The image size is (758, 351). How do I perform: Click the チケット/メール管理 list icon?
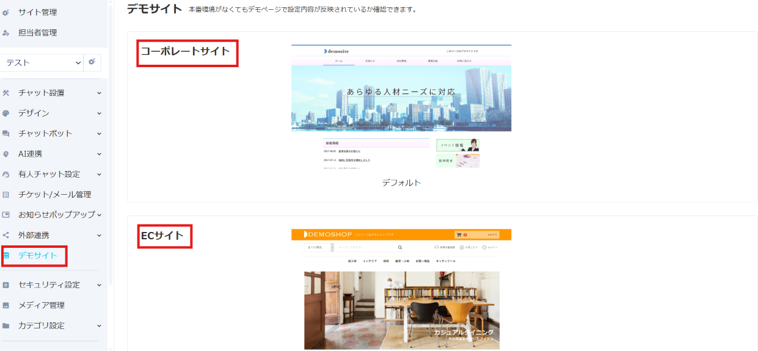(6, 194)
